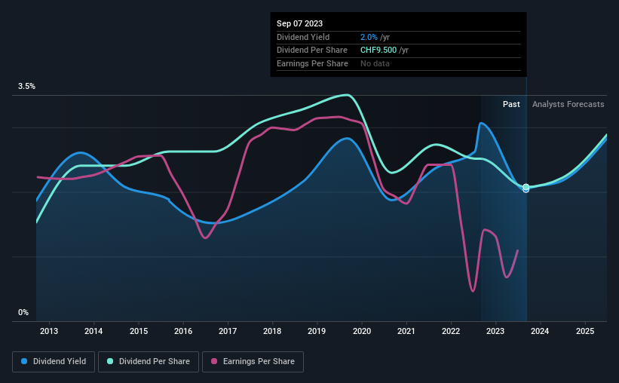Click the pink Earnings Per Share legend dot
The image size is (619, 383).
click(214, 361)
